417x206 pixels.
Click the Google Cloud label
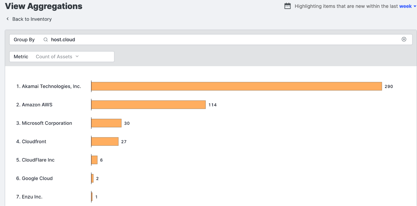[x=37, y=178]
